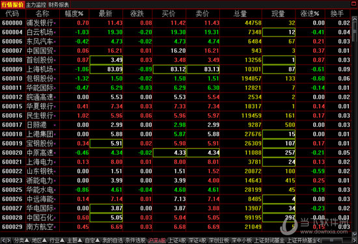Click the vertical scrollbar's down arrow

pyautogui.click(x=355, y=234)
